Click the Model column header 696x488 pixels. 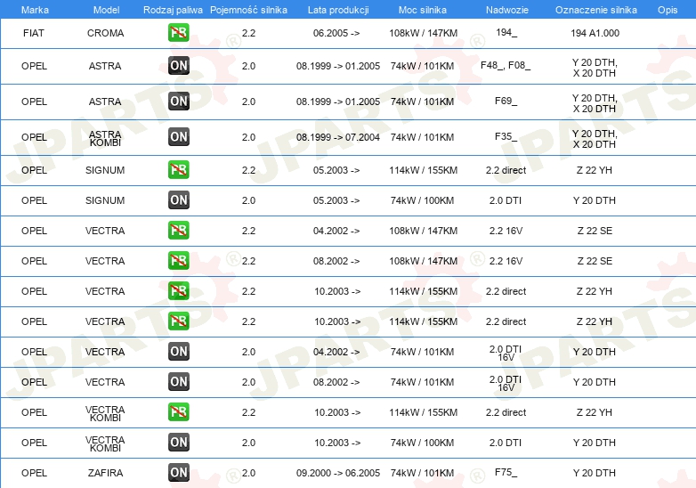pyautogui.click(x=106, y=10)
